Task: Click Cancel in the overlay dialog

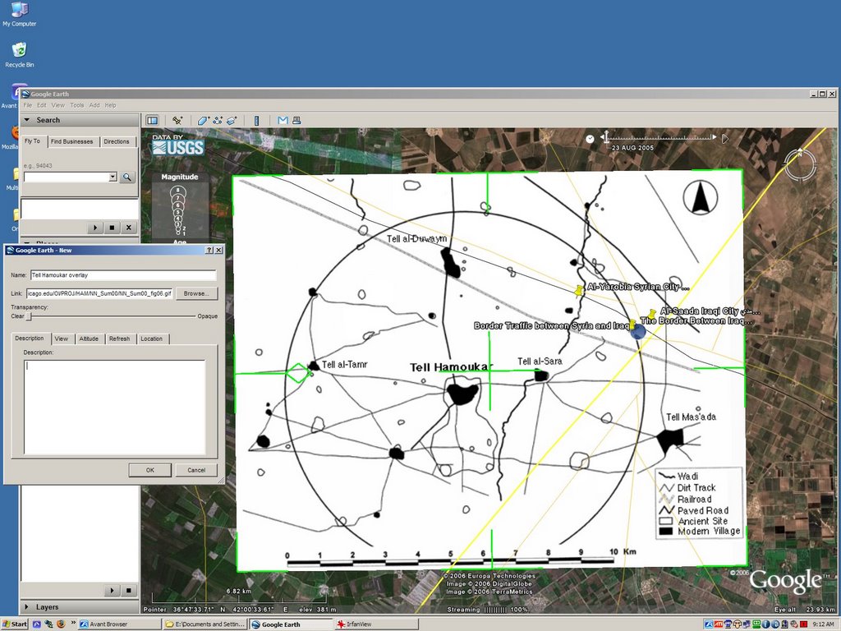Action: [x=196, y=470]
